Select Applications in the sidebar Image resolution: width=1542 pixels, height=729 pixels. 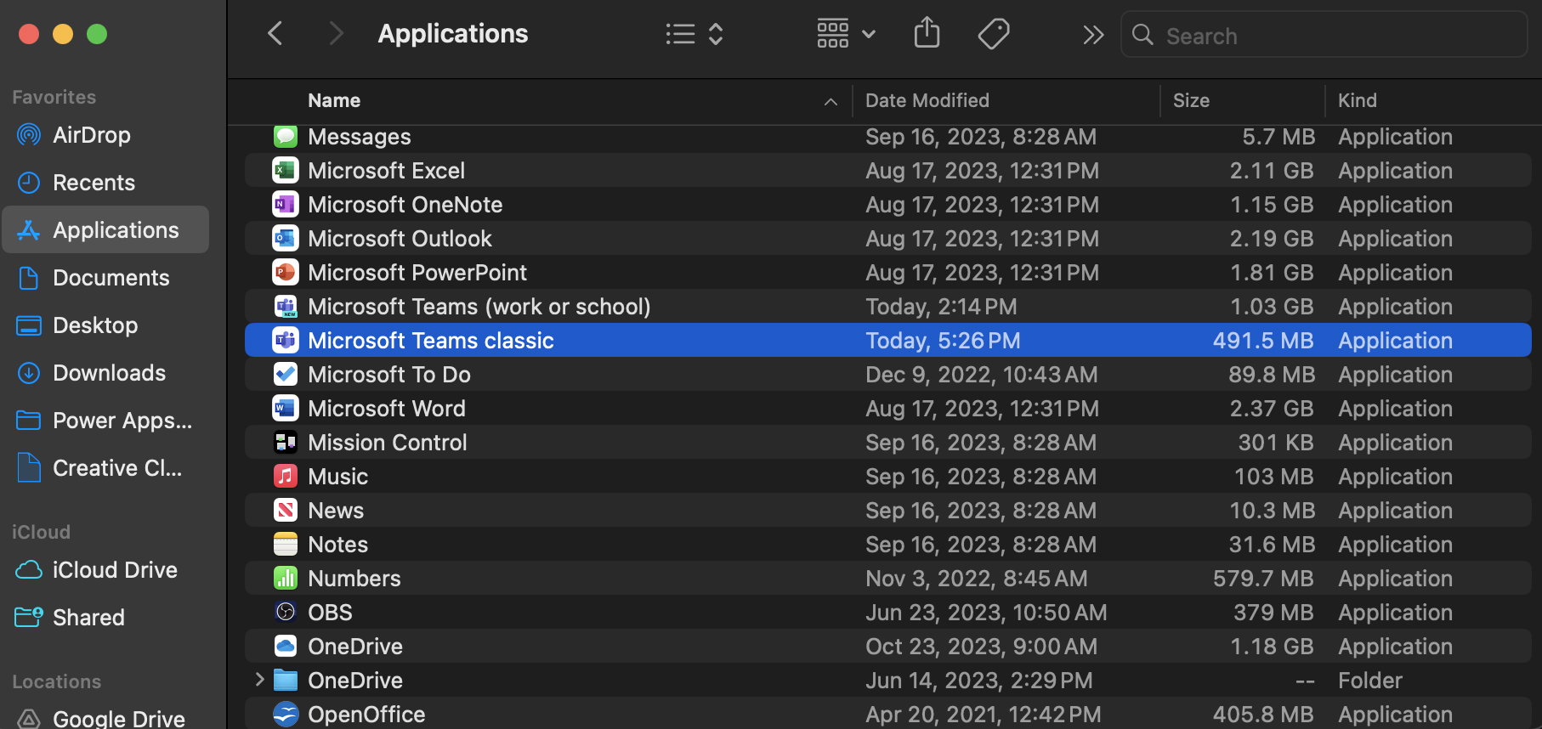point(105,229)
